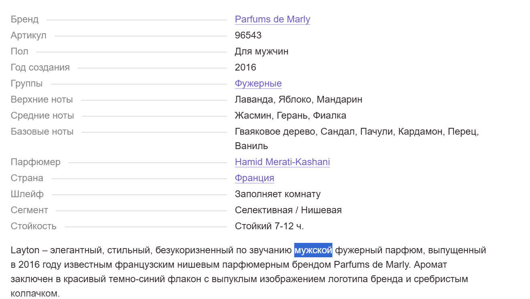
Task: Follow the Фужерные group link
Action: (258, 83)
